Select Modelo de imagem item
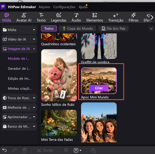155x154 pixels. 19,58
